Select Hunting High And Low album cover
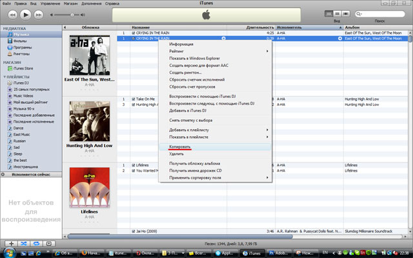Viewport: 413px width, 258px height. point(90,121)
